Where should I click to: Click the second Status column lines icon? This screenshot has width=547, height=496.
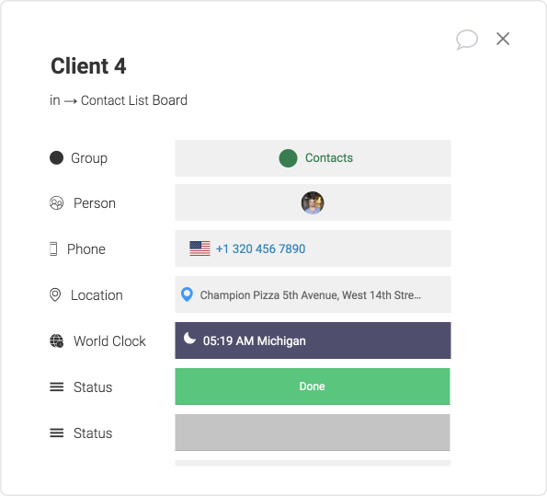[x=56, y=433]
